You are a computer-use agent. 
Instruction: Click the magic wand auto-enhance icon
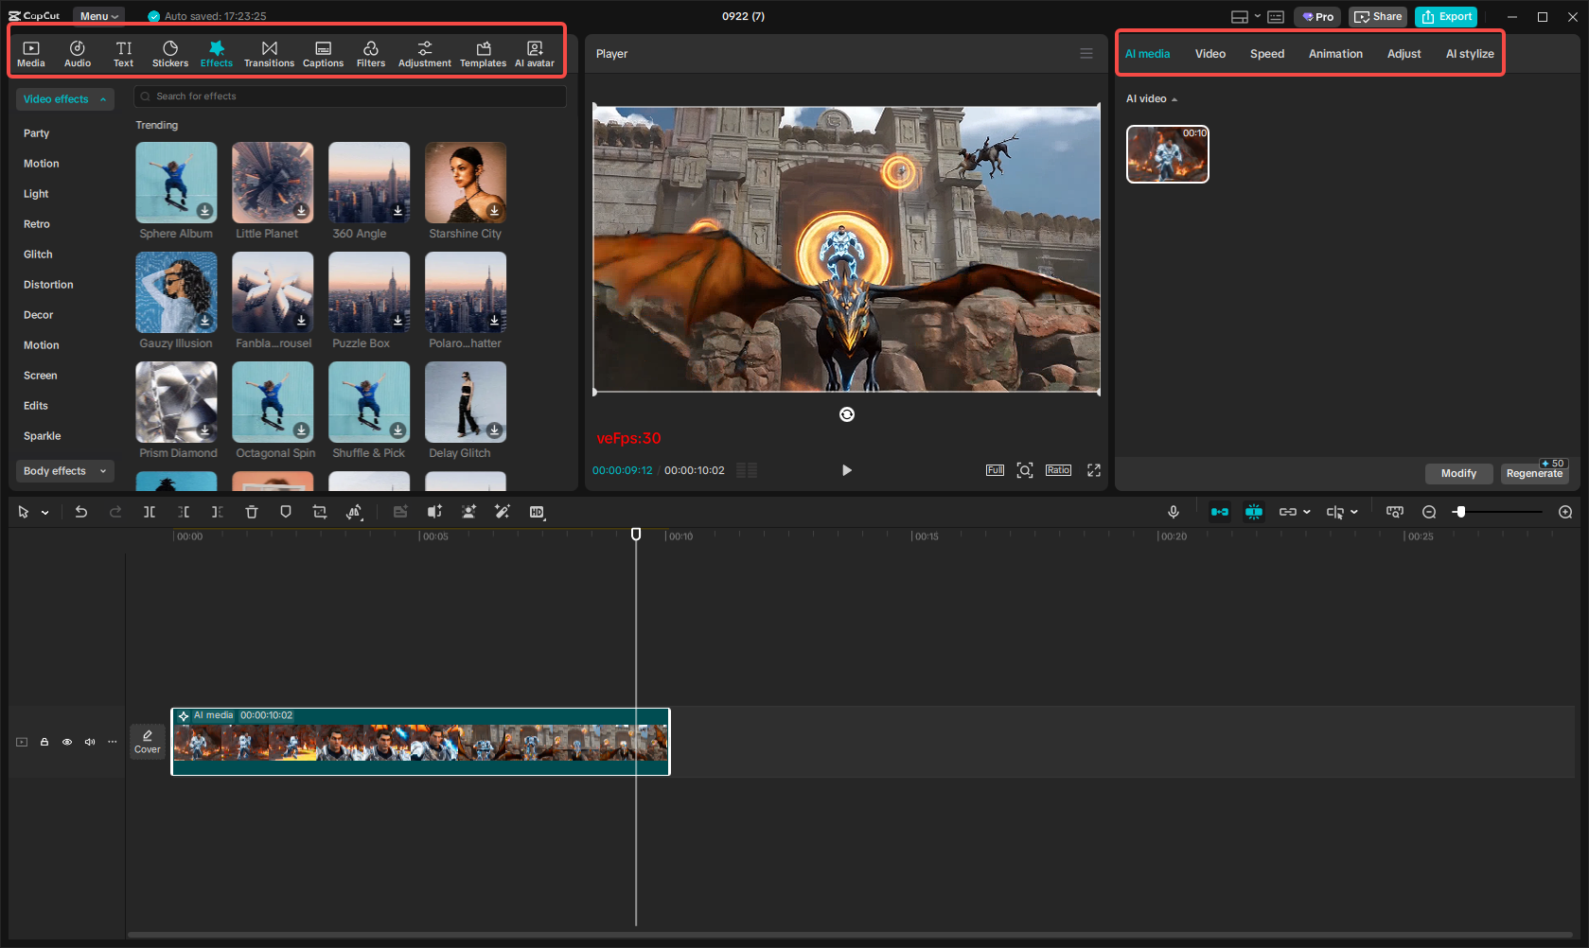tap(503, 512)
